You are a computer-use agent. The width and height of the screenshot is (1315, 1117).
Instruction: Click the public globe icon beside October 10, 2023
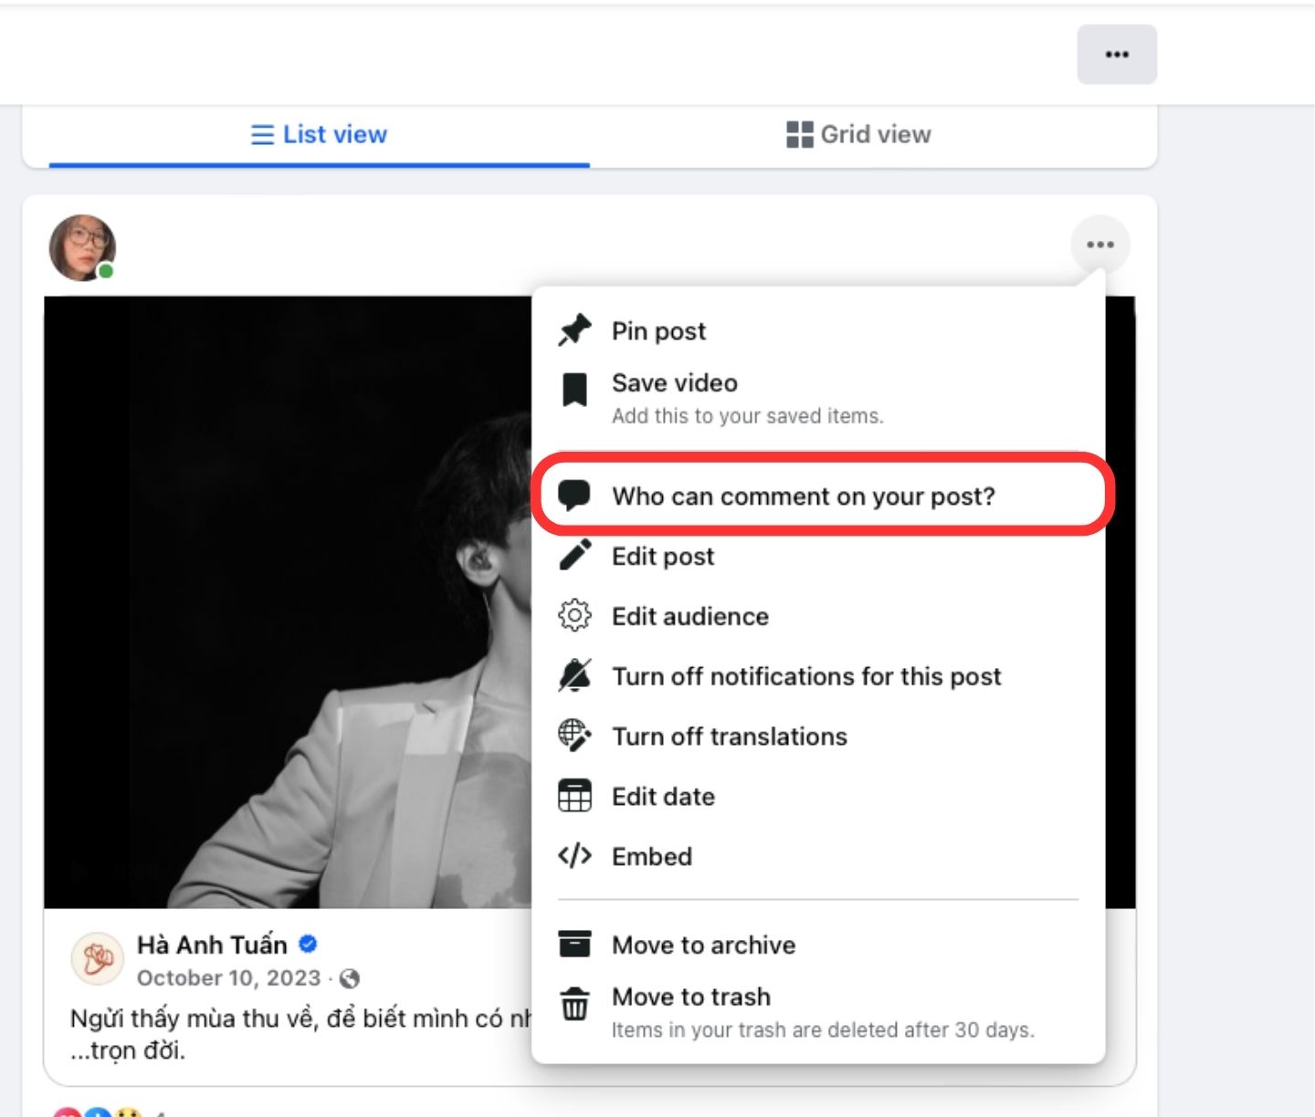click(349, 978)
